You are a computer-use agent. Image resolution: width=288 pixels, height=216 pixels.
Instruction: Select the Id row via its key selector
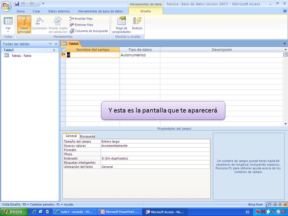63,54
